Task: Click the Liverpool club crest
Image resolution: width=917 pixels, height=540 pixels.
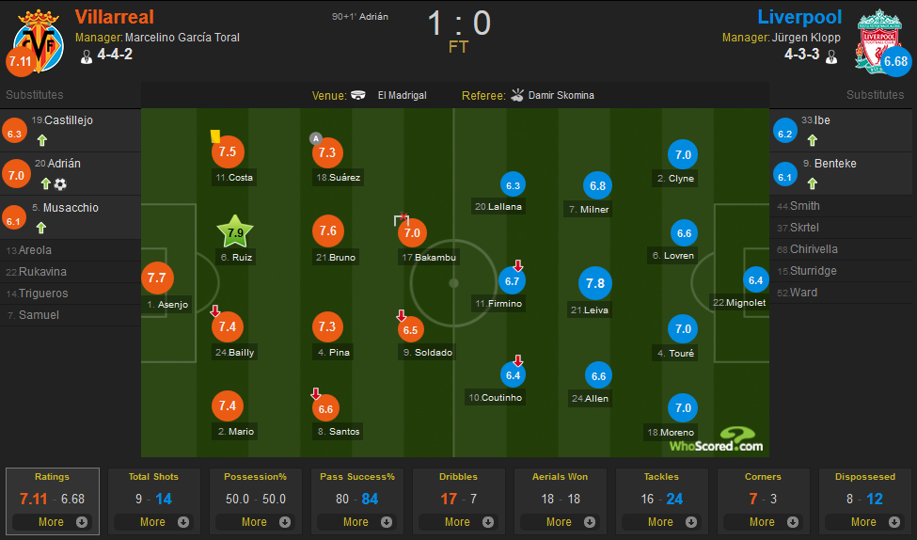Action: (x=878, y=41)
